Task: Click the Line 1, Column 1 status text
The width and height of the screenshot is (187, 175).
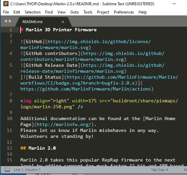Action: pos(27,170)
